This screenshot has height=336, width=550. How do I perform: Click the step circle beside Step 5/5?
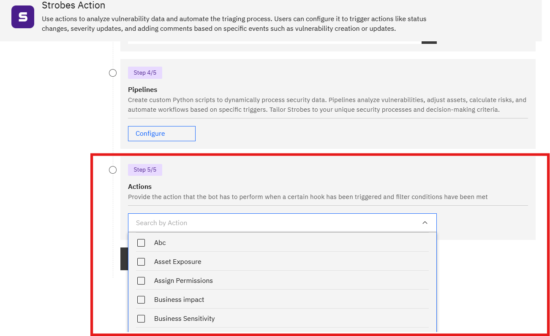click(113, 170)
